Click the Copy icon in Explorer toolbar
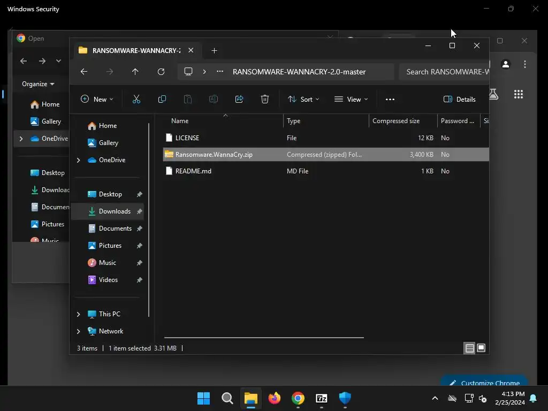This screenshot has height=411, width=548. (162, 99)
